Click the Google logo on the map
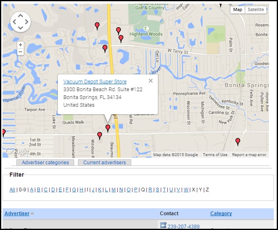The width and height of the screenshot is (278, 230). (x=17, y=152)
